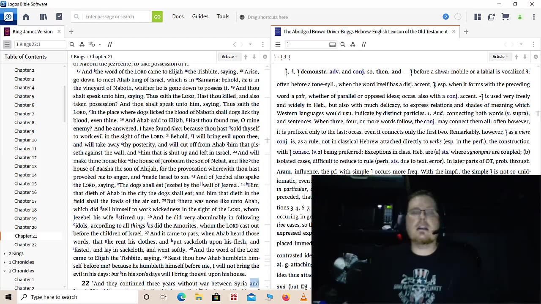541x304 pixels.
Task: Open KJV panel kebab menu
Action: (263, 44)
